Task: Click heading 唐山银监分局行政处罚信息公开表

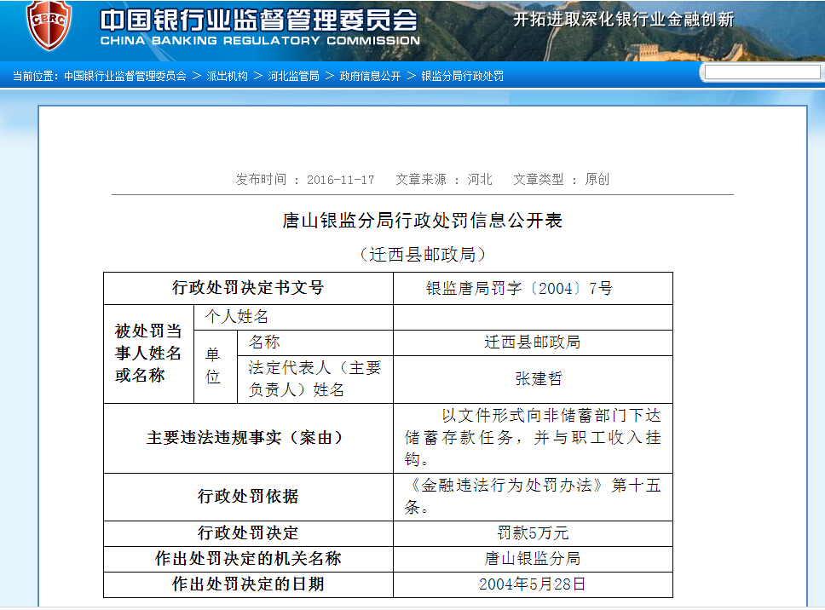Action: [423, 221]
